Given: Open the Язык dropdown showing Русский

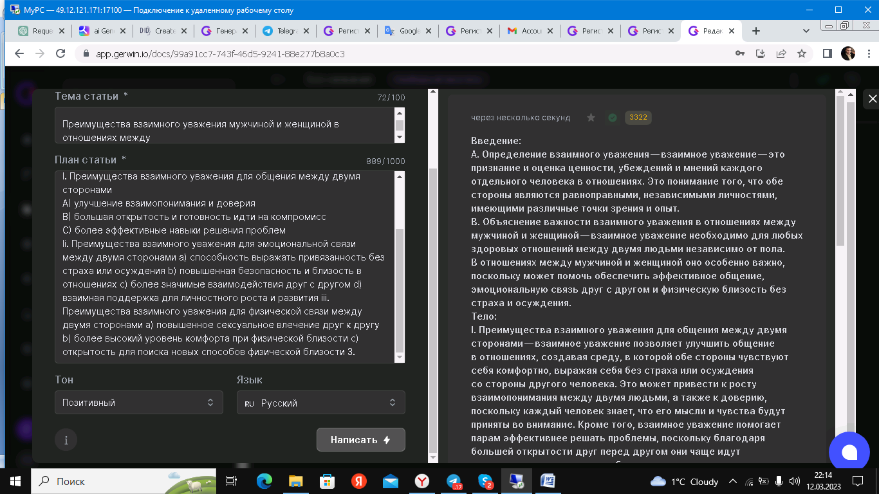Looking at the screenshot, I should tap(320, 402).
